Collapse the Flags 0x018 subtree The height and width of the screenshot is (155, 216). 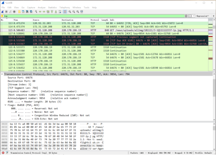[5, 105]
